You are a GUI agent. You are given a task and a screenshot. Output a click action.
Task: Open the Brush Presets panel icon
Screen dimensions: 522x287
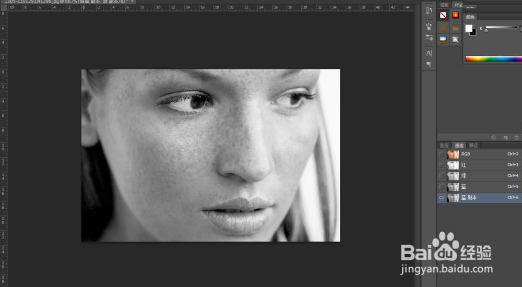(x=429, y=26)
